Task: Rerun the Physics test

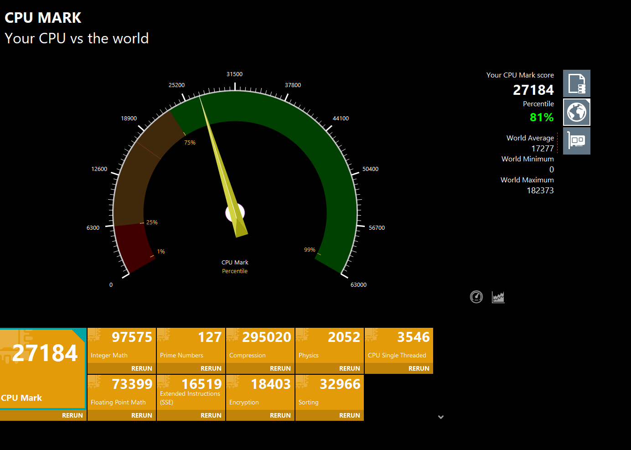Action: click(349, 368)
